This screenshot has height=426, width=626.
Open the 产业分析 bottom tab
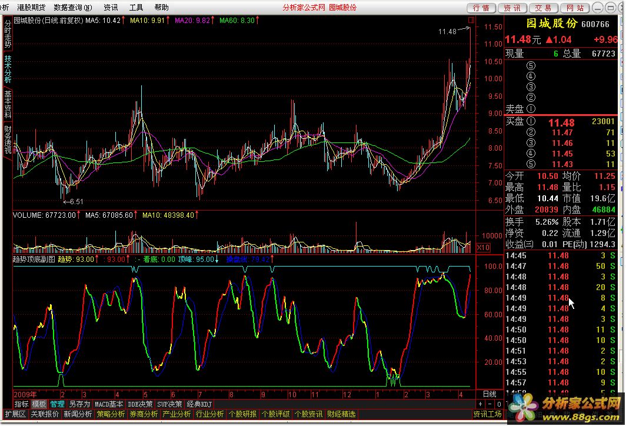click(x=177, y=414)
